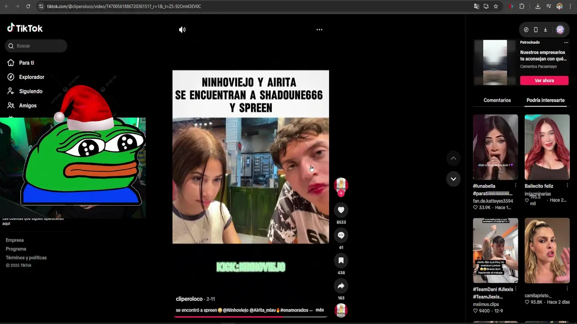Open options dots for camilaprieto_ video
The width and height of the screenshot is (577, 324).
pos(568,289)
